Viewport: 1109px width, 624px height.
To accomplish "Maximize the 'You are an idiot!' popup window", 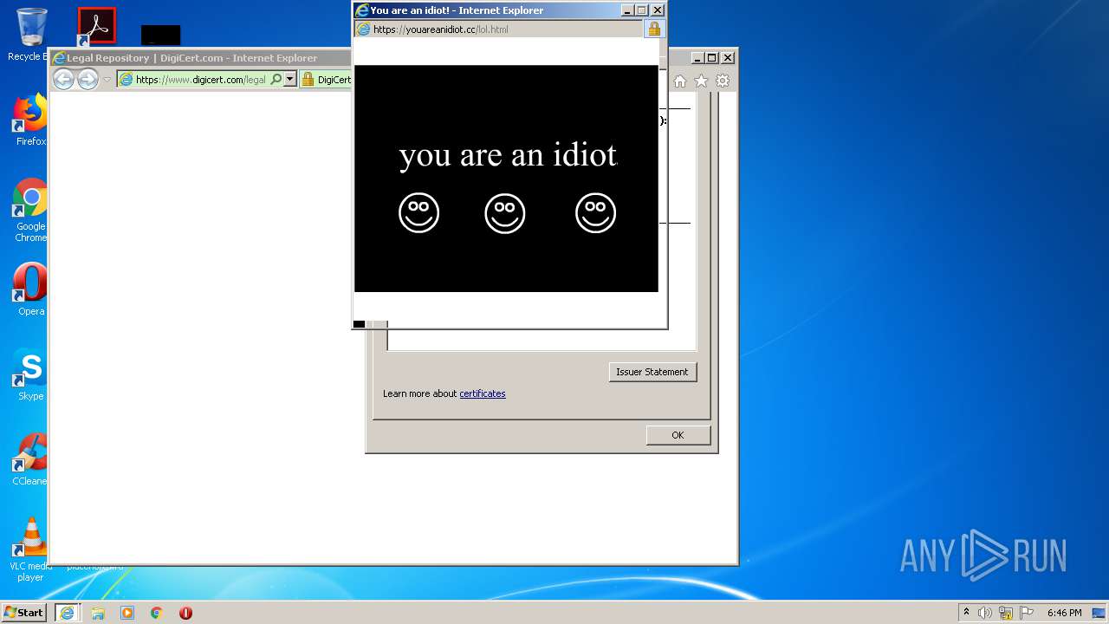I will coord(642,10).
